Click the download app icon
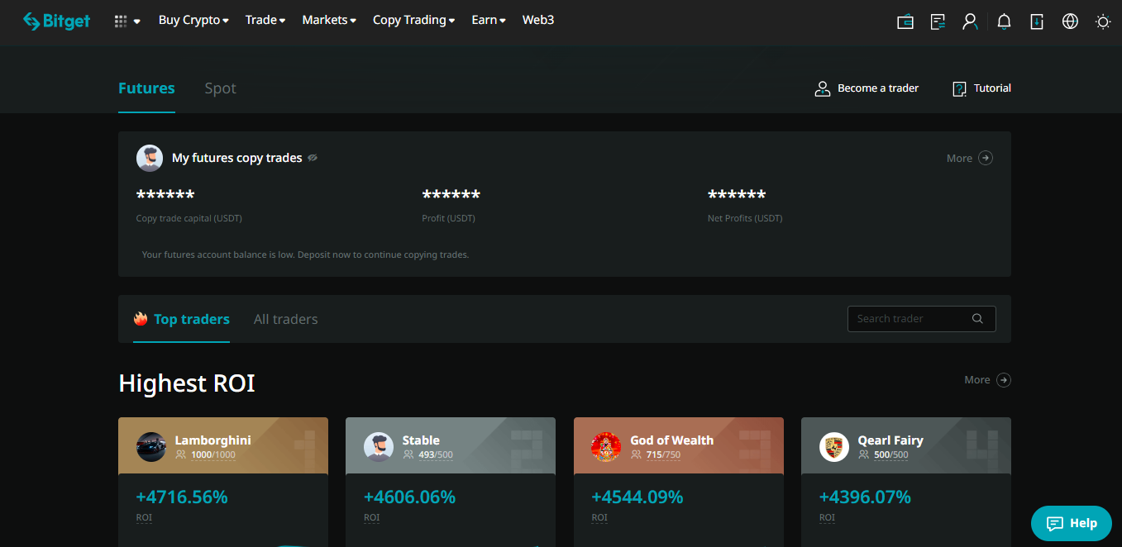 click(x=1037, y=21)
